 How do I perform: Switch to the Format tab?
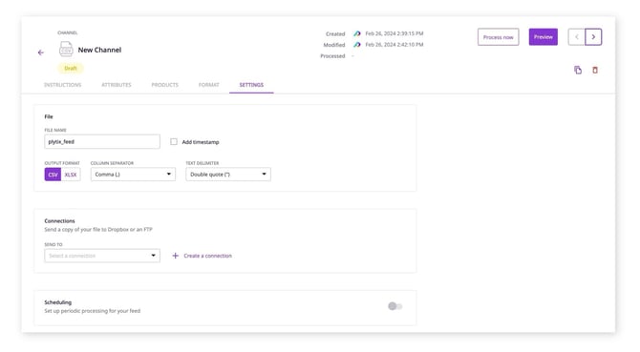(208, 85)
